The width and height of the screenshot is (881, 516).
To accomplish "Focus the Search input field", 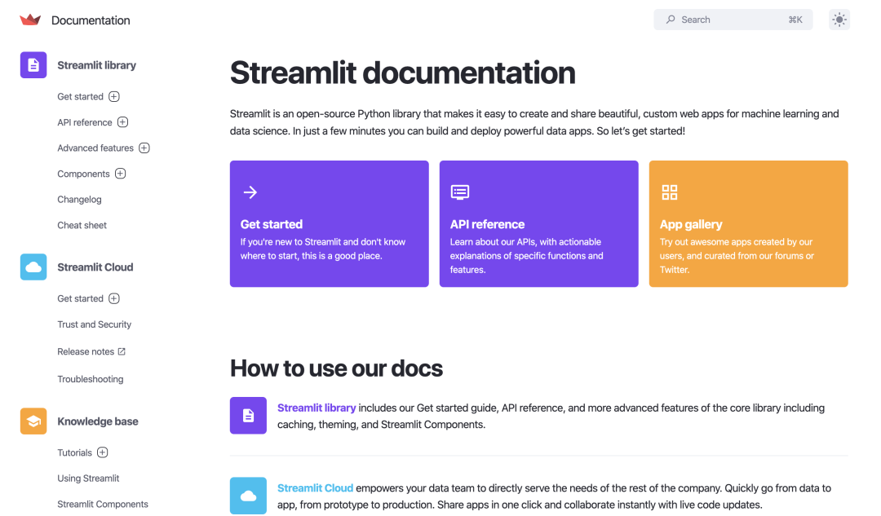I will click(733, 20).
